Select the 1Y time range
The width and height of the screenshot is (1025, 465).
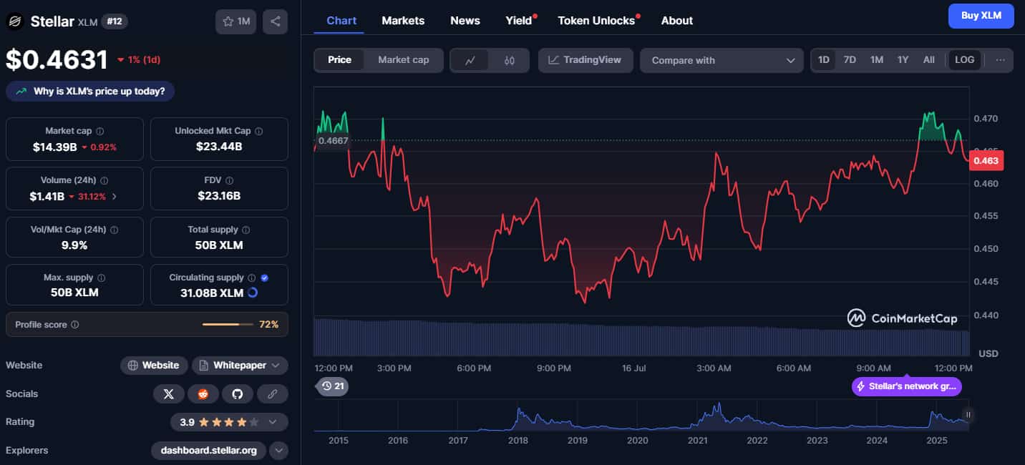click(903, 60)
